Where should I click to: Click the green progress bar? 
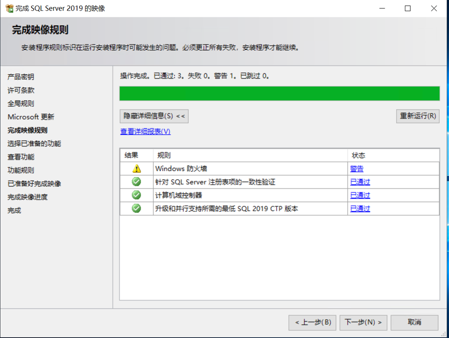[x=280, y=93]
